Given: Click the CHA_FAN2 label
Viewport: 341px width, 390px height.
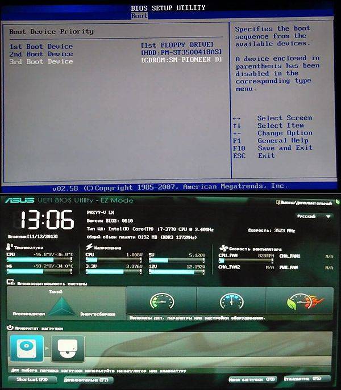Looking at the screenshot, I should (x=229, y=267).
